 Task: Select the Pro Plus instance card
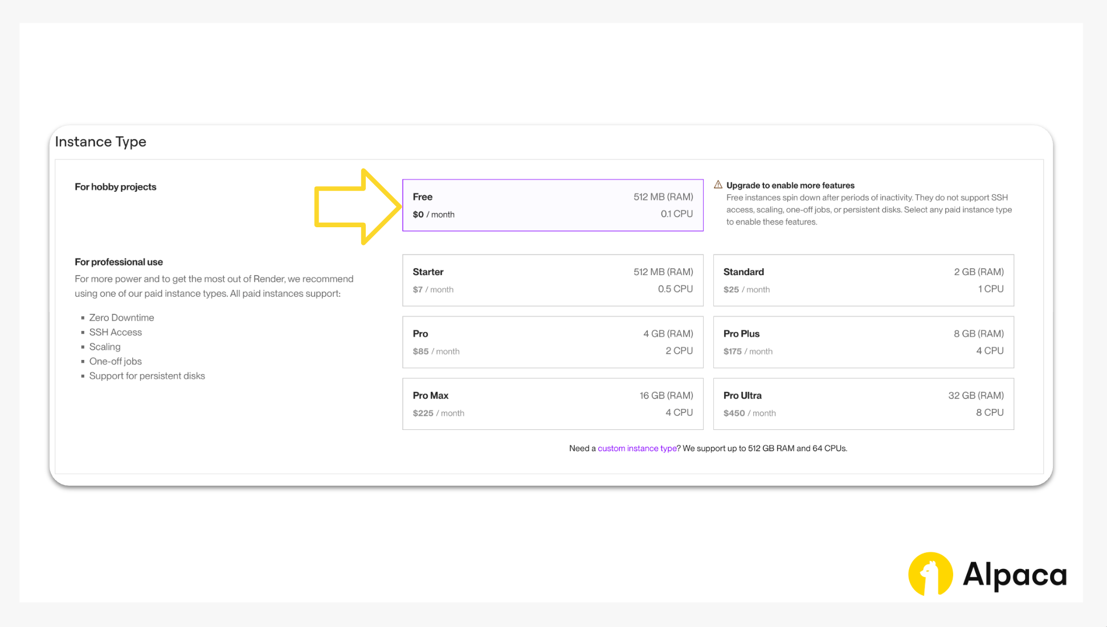click(863, 342)
